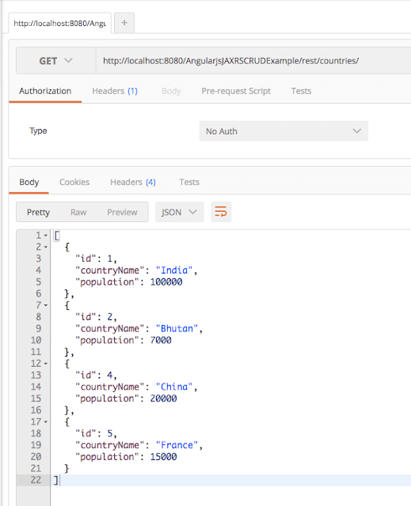Image resolution: width=411 pixels, height=506 pixels.
Task: Open a new request tab with plus icon
Action: click(x=124, y=23)
